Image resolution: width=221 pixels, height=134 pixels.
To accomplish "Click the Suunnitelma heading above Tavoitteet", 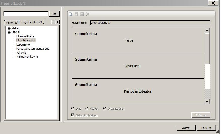I will (x=86, y=59).
